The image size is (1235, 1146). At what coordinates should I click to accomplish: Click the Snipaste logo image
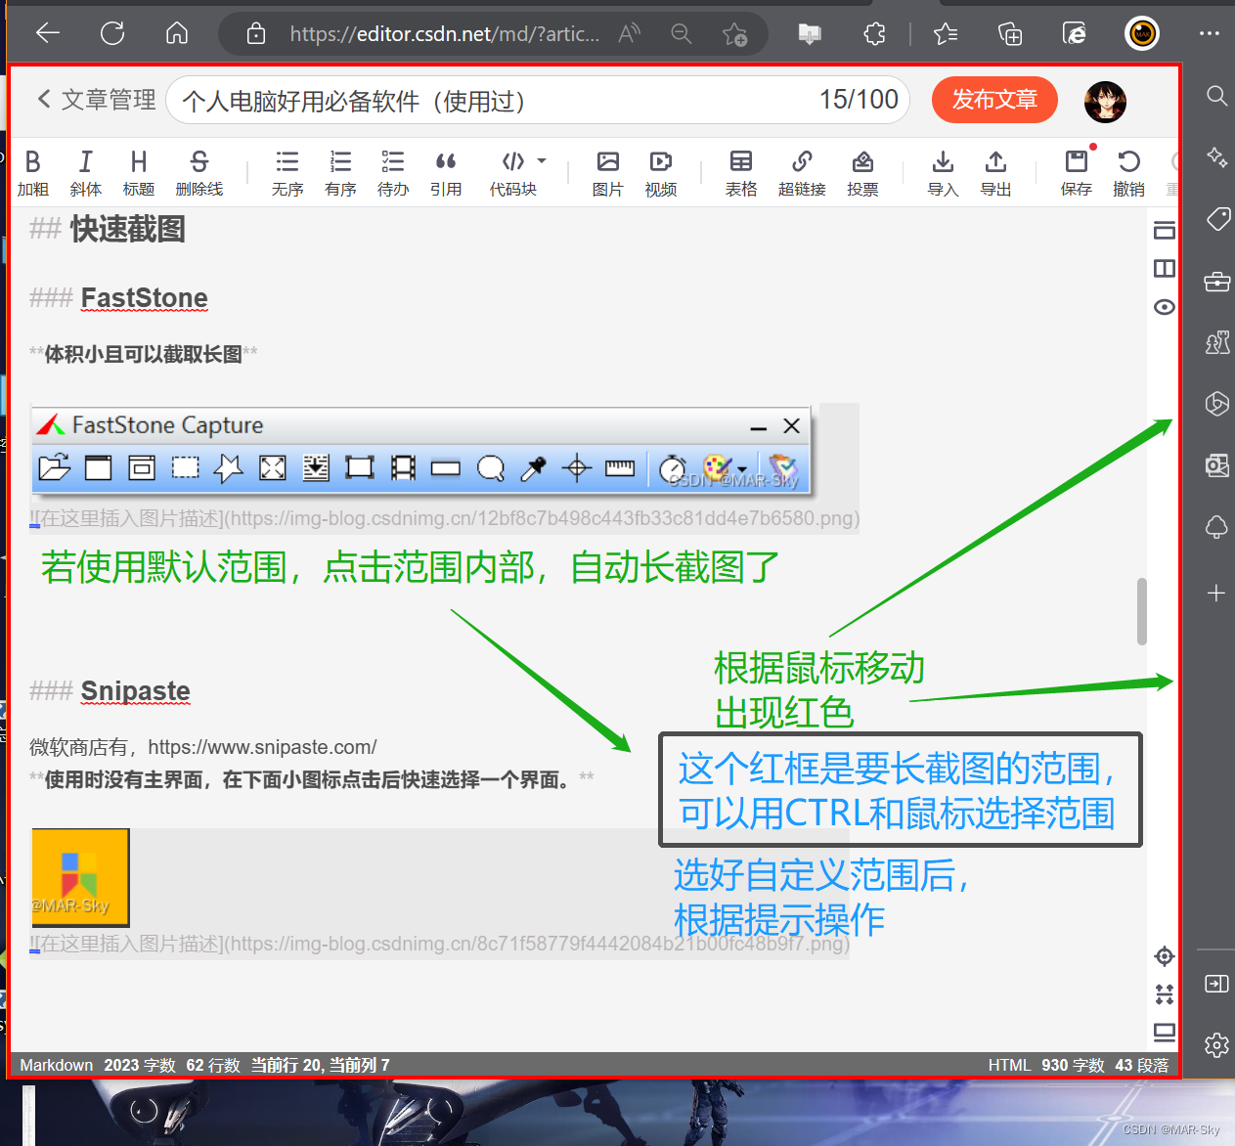tap(80, 877)
